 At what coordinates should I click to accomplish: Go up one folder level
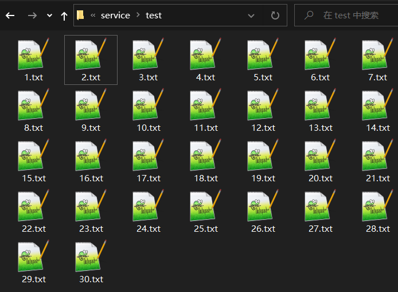pos(64,15)
